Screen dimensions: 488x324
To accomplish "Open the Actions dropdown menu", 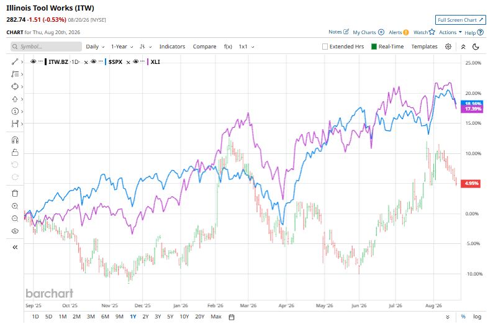I will click(450, 32).
